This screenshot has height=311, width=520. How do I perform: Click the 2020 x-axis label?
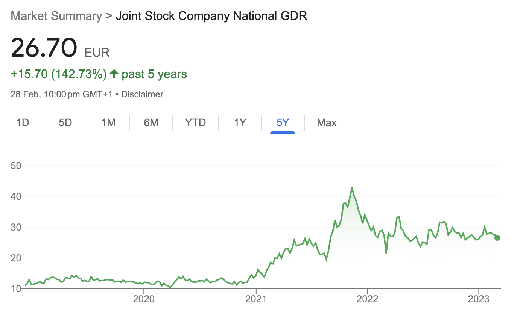(x=144, y=300)
